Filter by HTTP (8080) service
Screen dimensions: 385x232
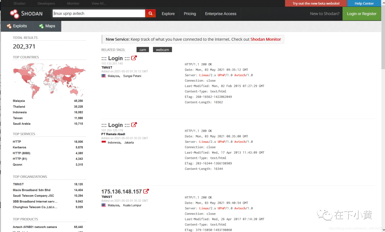22,153
